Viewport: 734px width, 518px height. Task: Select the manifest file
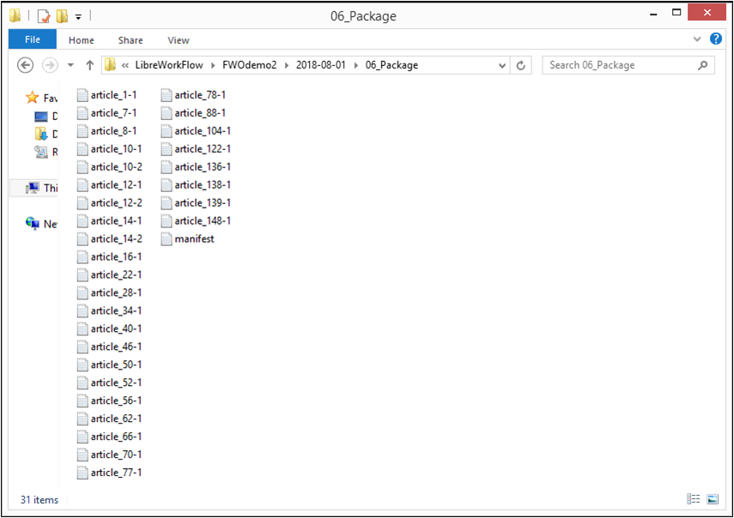pyautogui.click(x=188, y=239)
